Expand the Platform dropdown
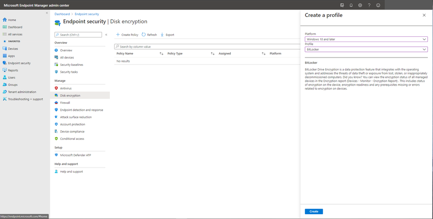The image size is (433, 219). (x=366, y=39)
